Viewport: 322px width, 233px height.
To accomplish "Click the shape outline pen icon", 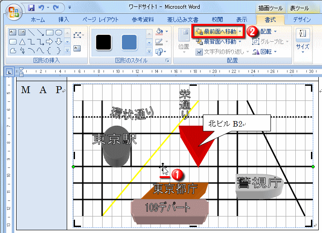I will [159, 42].
